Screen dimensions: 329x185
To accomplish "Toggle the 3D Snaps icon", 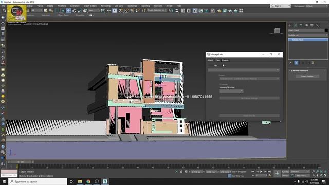I will coord(121,11).
